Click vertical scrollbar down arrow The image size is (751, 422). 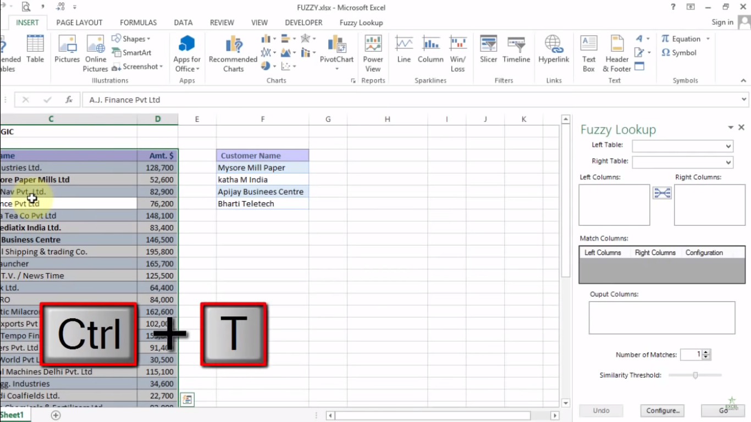566,403
